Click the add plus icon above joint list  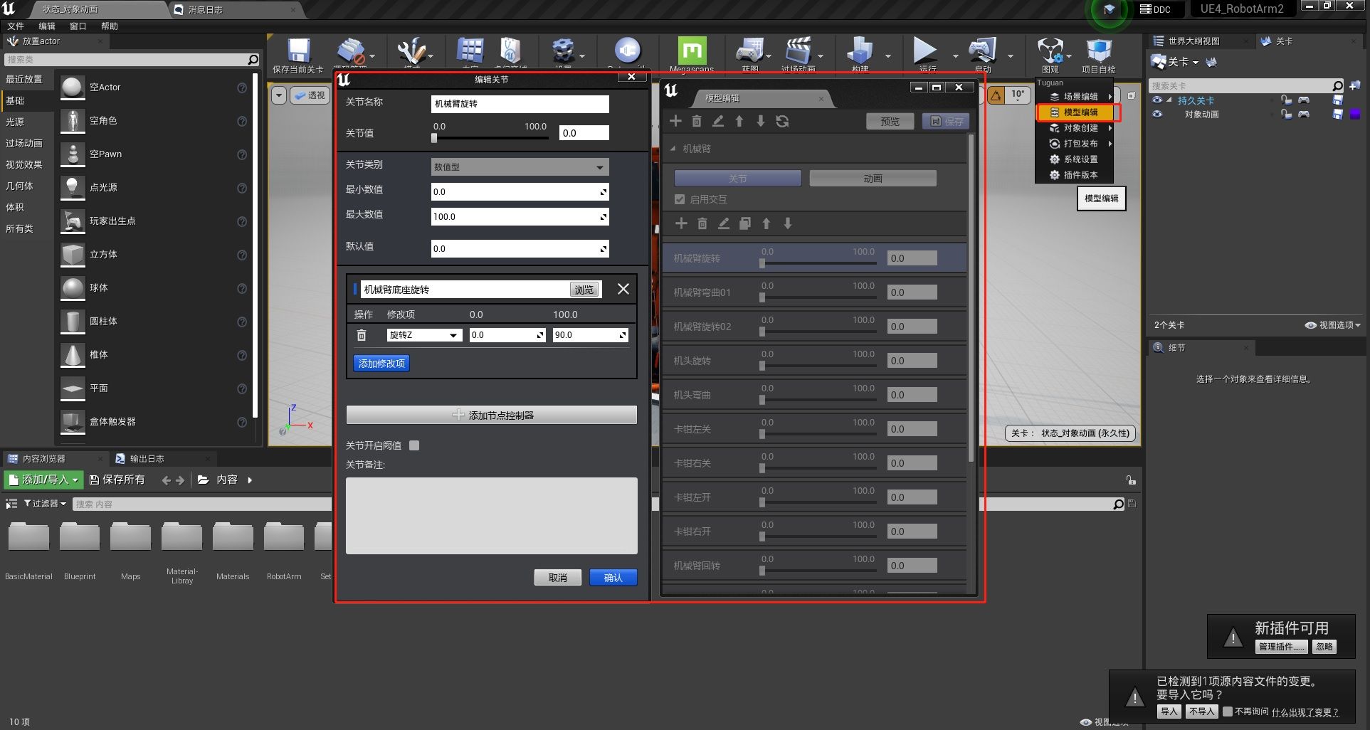click(x=681, y=223)
